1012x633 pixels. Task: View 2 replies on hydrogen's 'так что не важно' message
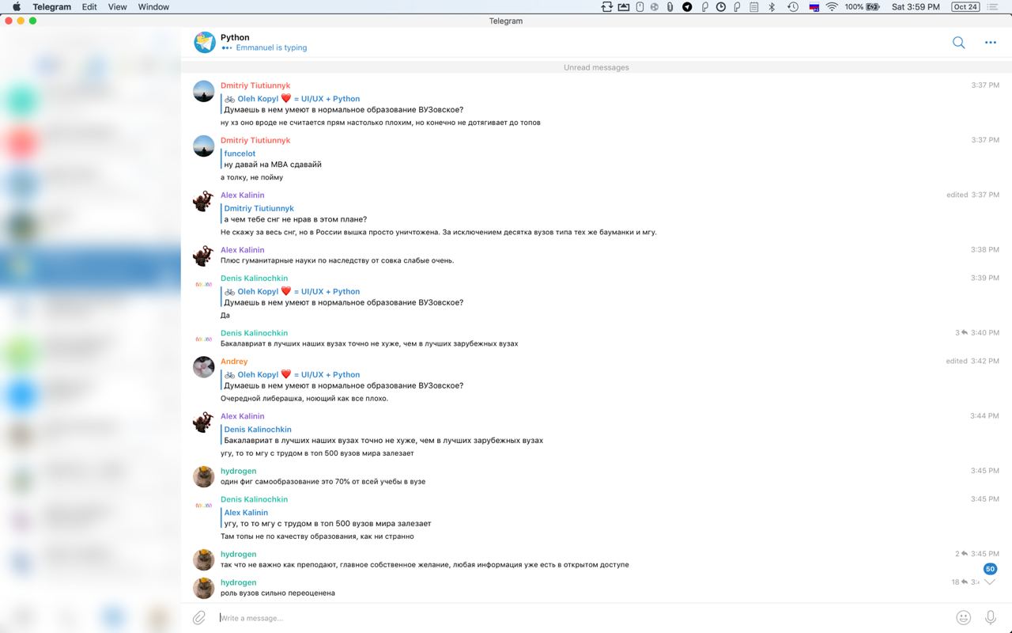961,554
